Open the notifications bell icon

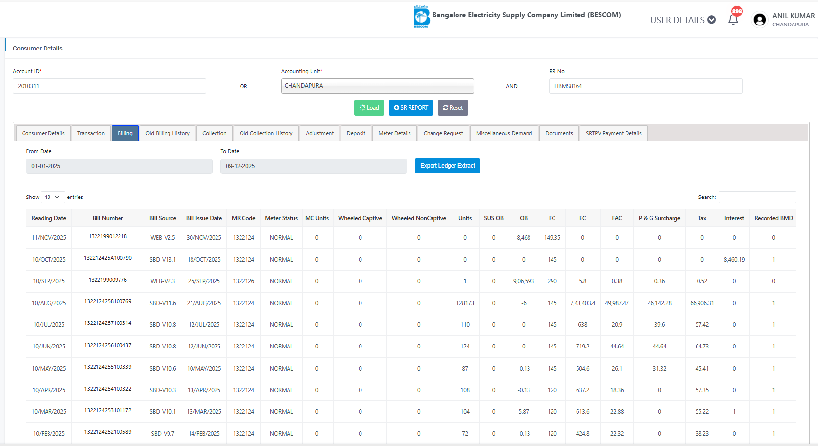pyautogui.click(x=733, y=20)
